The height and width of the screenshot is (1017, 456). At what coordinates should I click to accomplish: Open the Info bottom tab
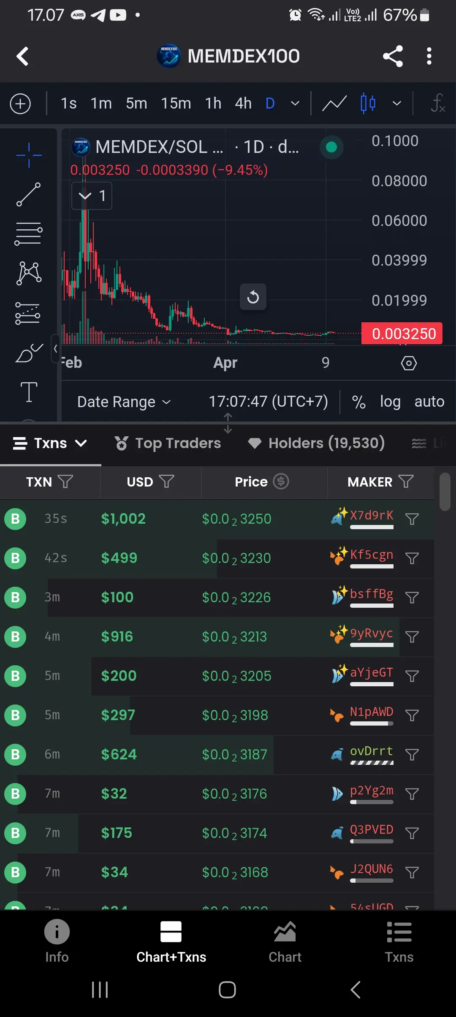[57, 942]
